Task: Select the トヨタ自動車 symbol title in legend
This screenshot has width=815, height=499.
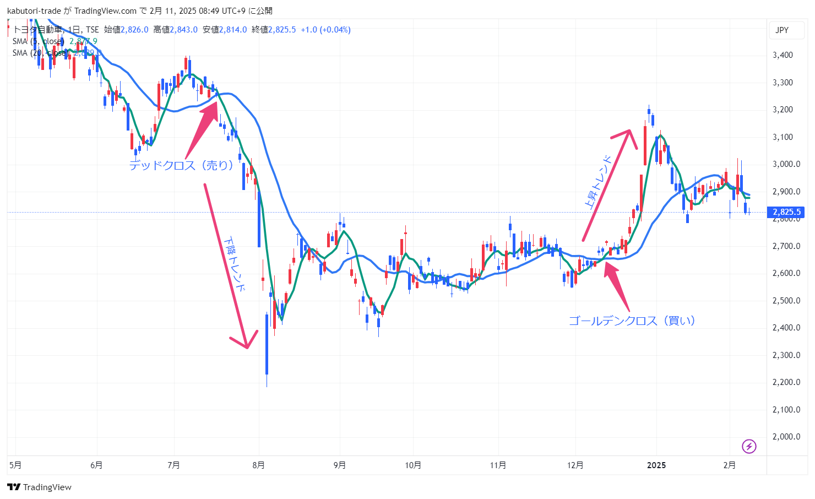Action: click(39, 30)
